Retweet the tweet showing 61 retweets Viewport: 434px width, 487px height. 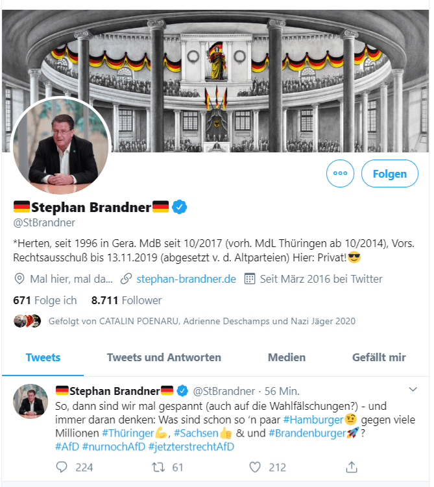158,467
